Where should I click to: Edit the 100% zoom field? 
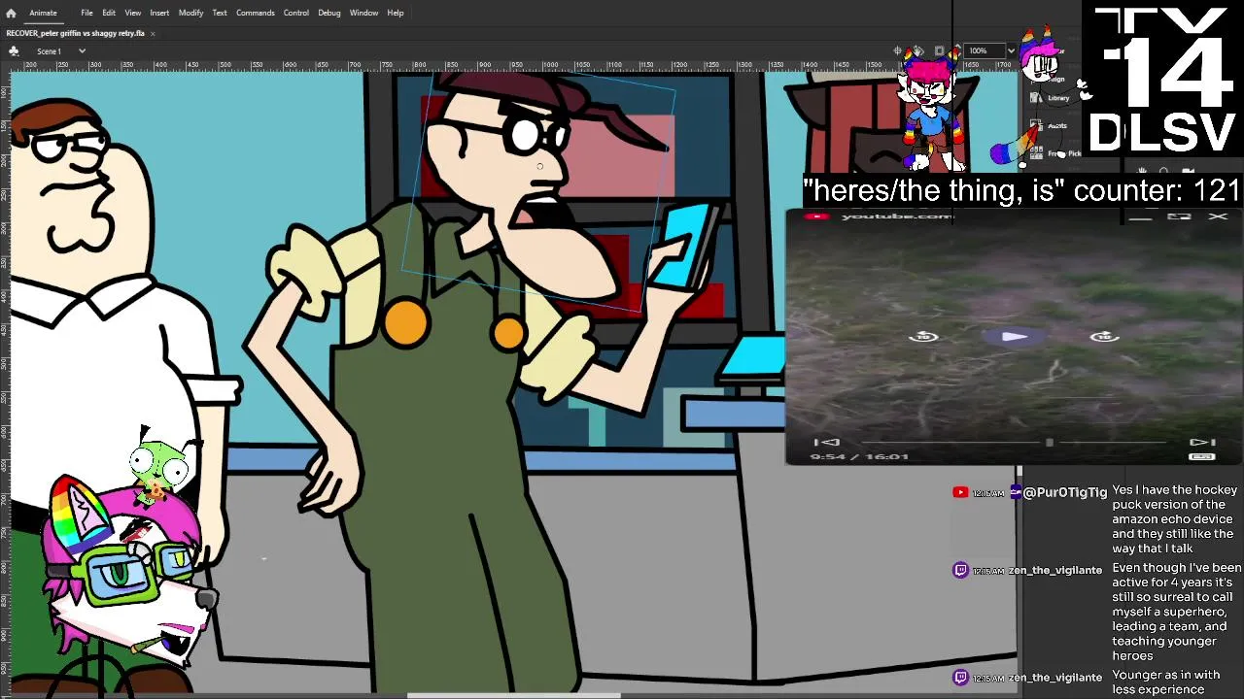click(x=984, y=50)
